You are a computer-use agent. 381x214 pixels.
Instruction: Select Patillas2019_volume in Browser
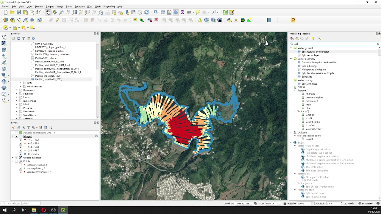click(46, 58)
